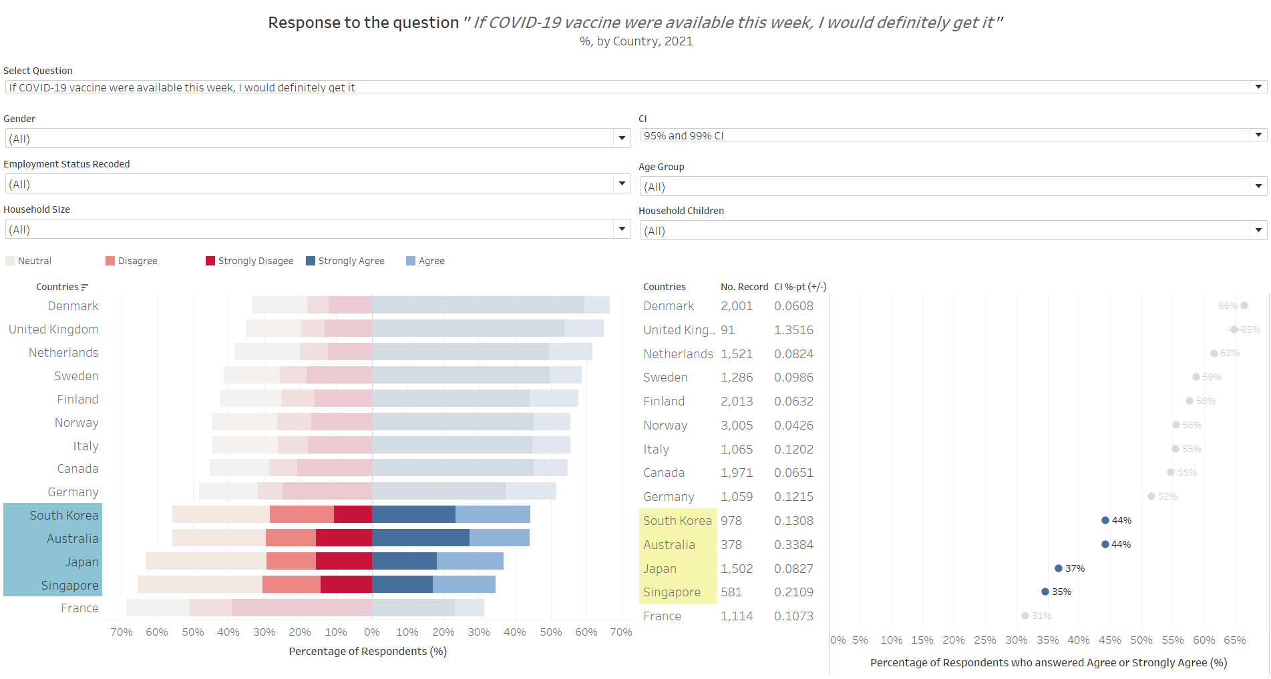Select Singapore's dark red Strongly Disagree bar
1271x679 pixels.
(346, 584)
